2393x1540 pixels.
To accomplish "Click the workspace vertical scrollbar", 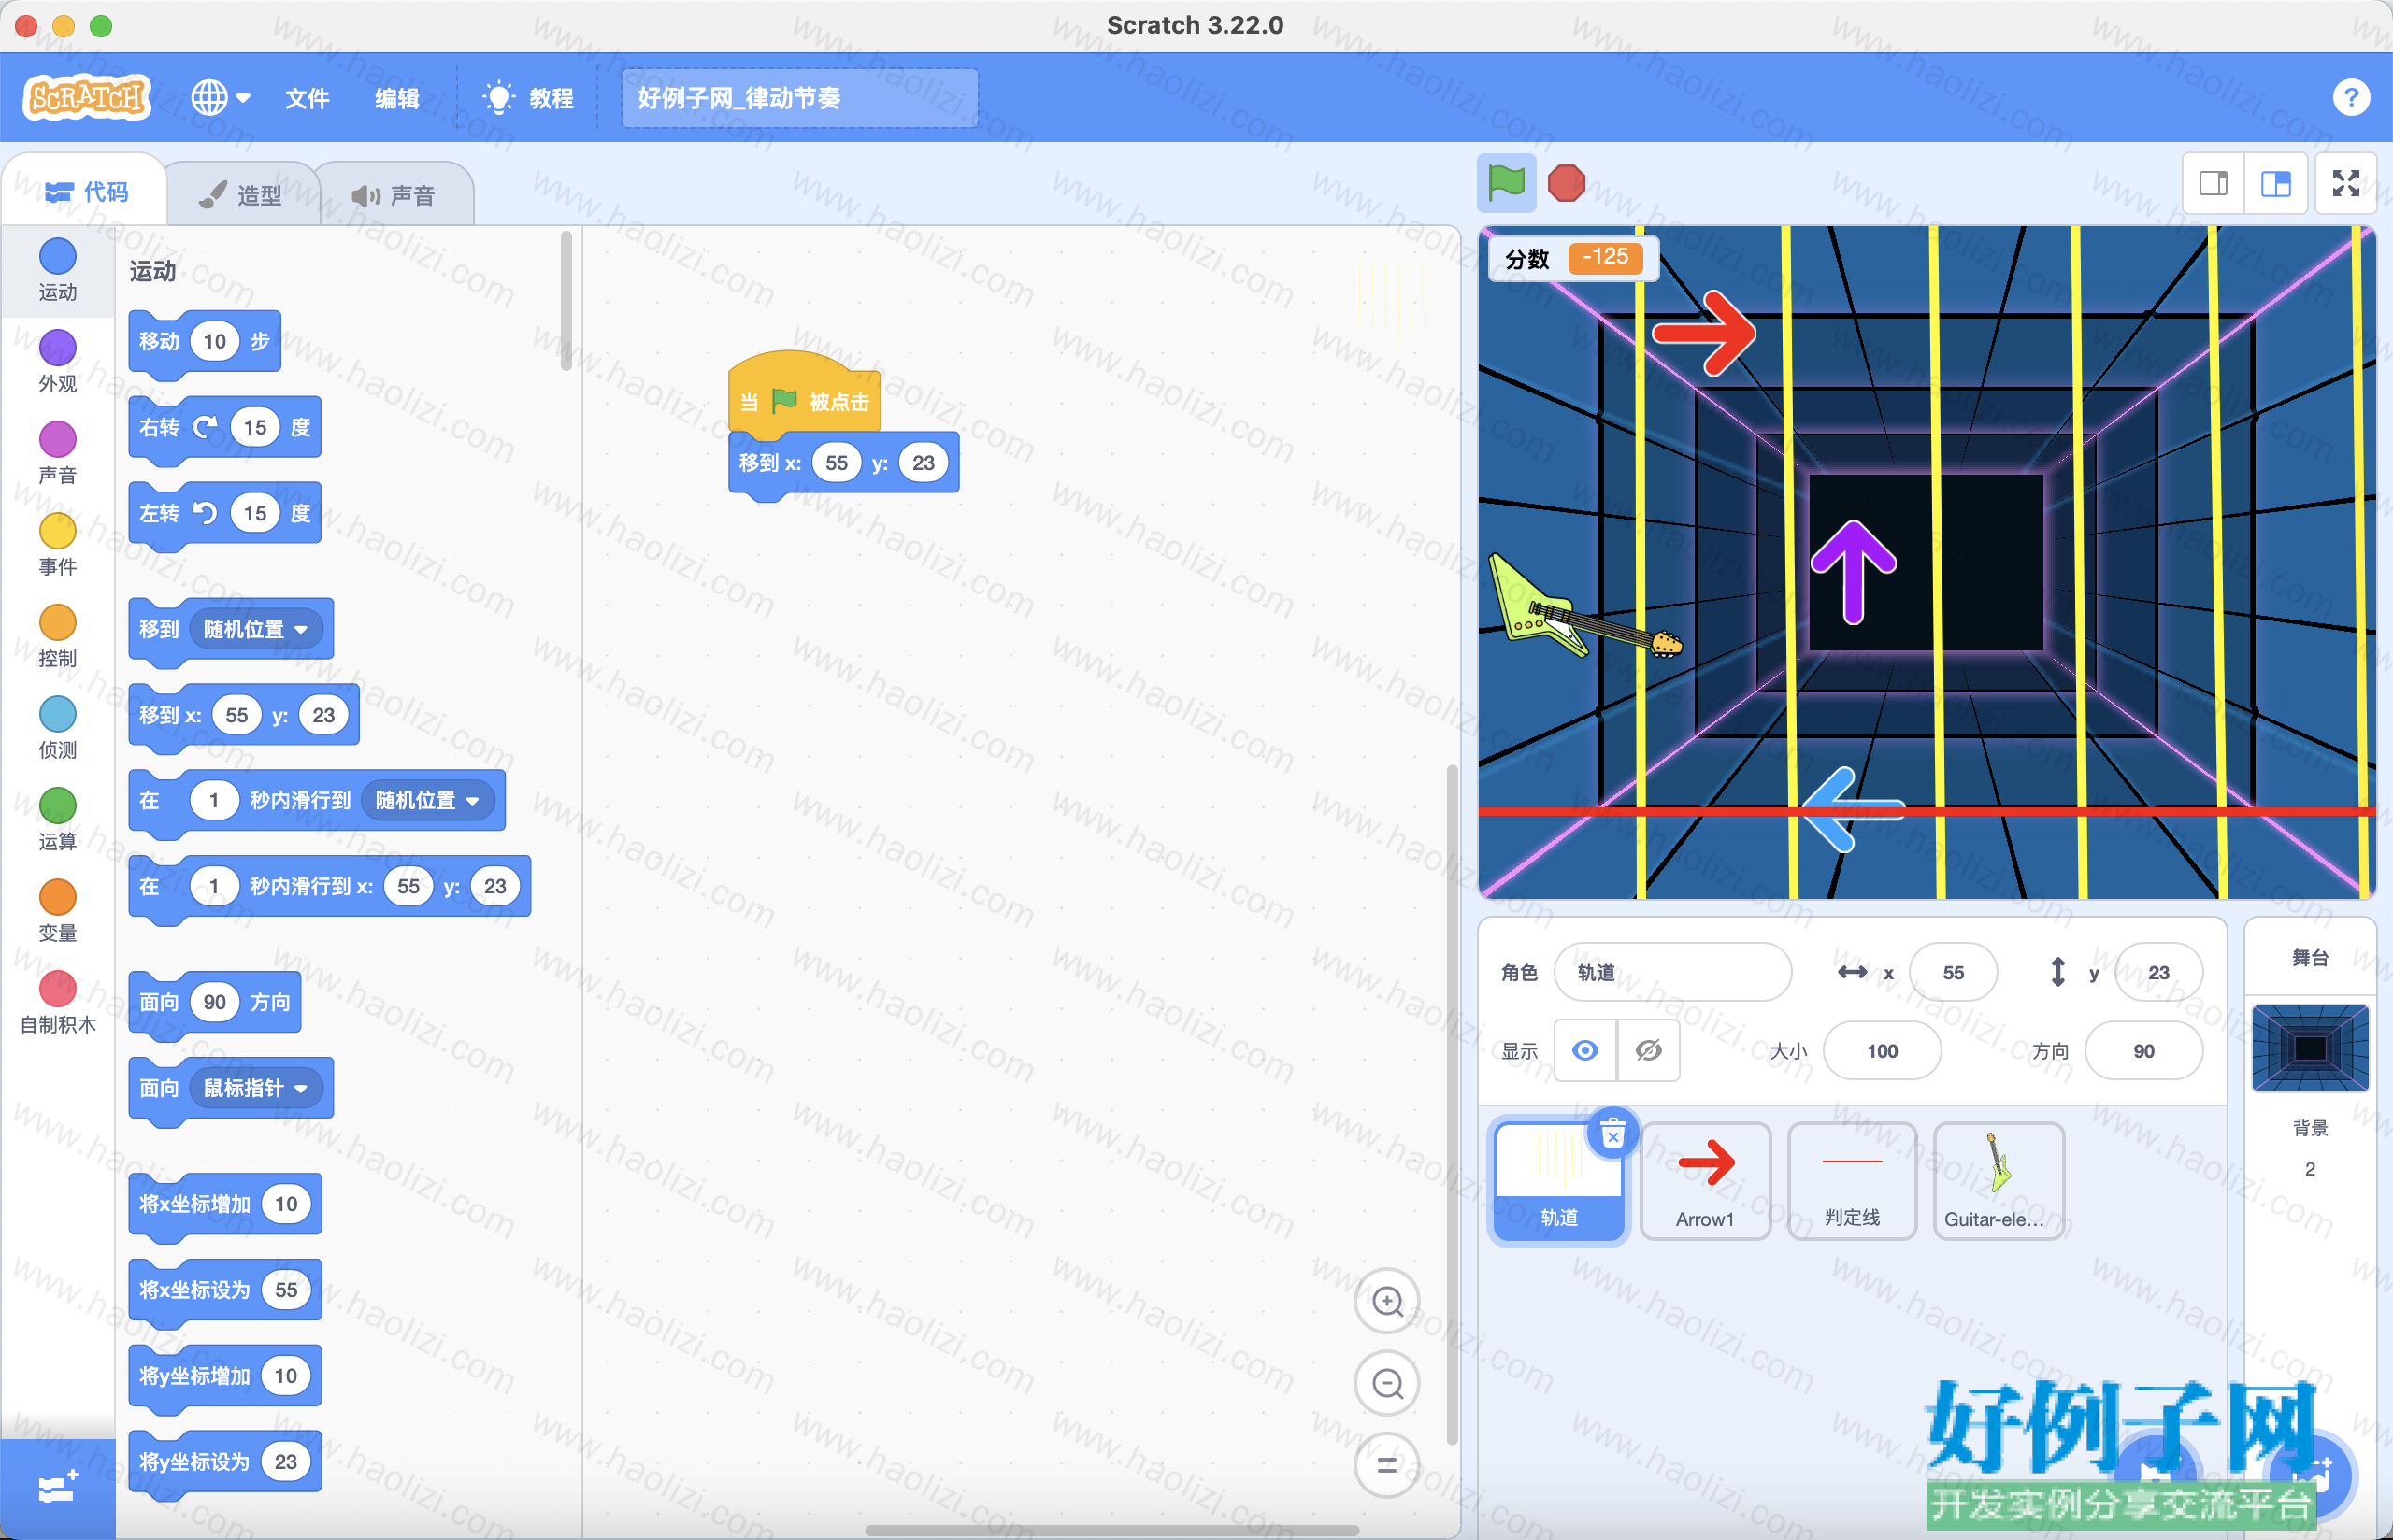I will pos(1452,1105).
